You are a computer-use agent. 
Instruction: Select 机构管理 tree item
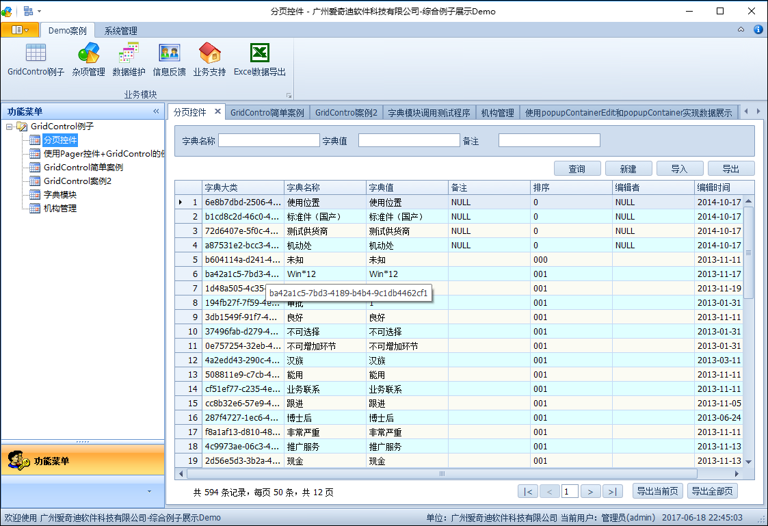59,209
